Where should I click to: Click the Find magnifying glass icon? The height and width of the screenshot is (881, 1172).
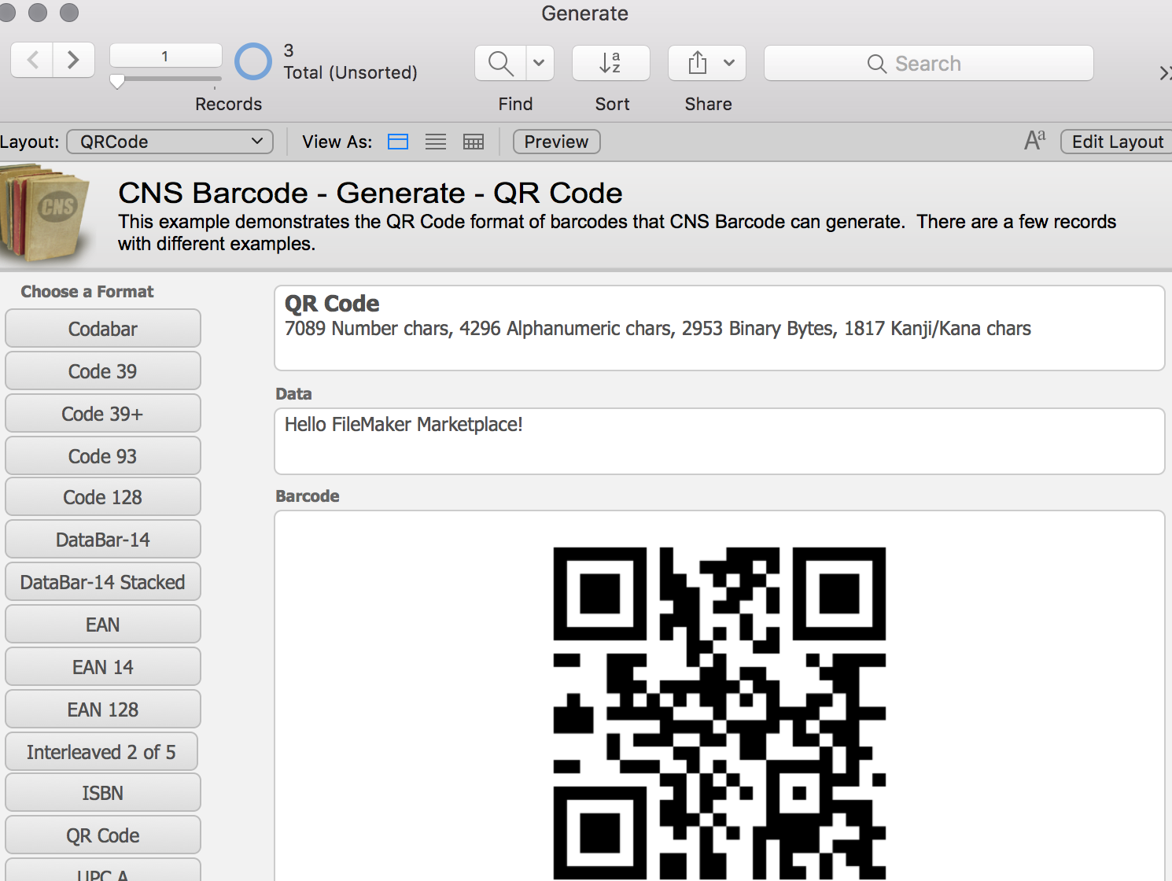500,63
